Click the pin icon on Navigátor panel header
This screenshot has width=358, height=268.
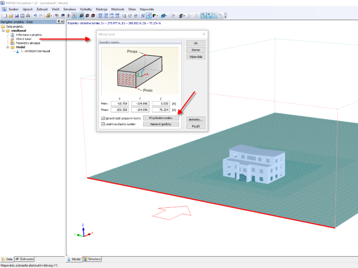click(x=59, y=22)
